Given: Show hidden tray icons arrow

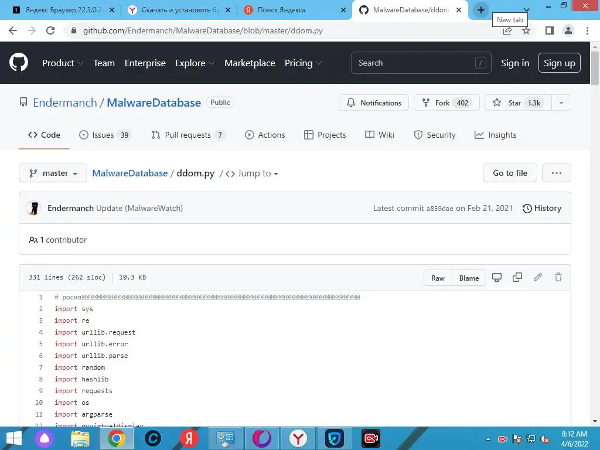Looking at the screenshot, I should pyautogui.click(x=488, y=439).
